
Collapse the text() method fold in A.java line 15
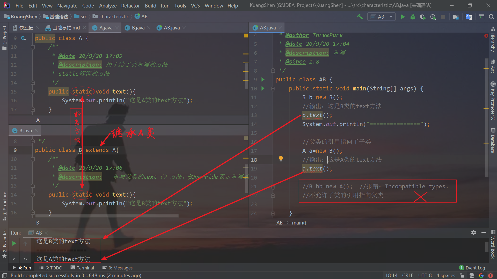coord(33,92)
